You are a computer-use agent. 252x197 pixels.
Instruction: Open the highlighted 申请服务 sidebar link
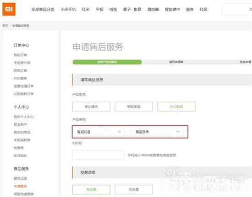click(20, 186)
